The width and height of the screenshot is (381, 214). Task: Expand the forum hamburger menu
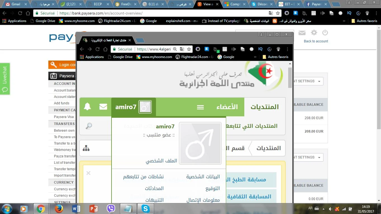(x=200, y=107)
